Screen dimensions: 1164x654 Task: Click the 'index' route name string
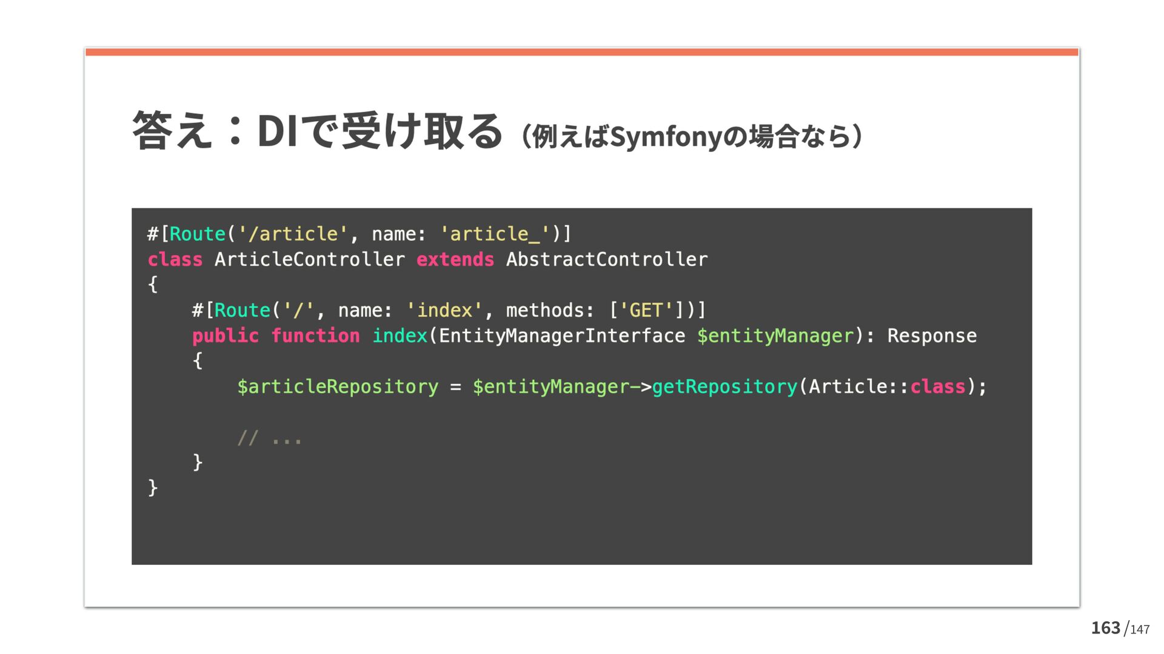tap(444, 310)
